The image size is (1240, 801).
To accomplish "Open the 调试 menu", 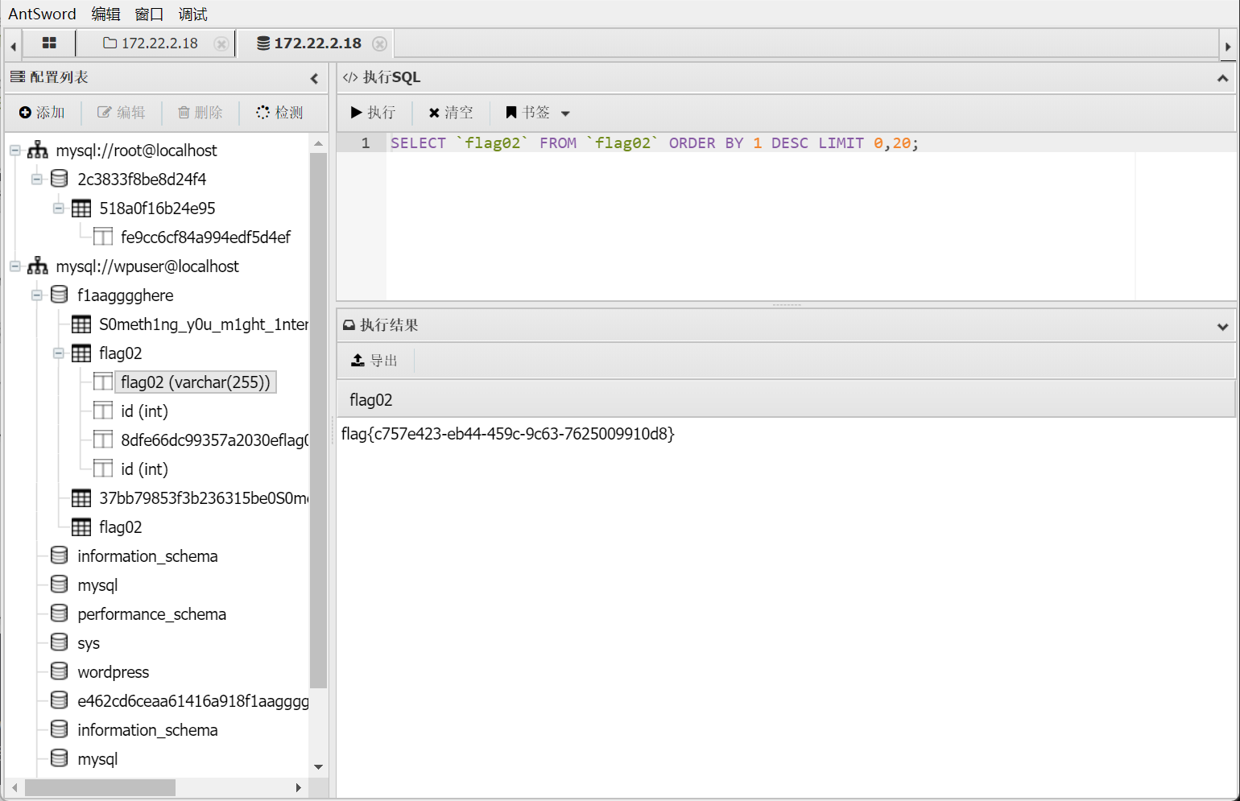I will coord(192,14).
